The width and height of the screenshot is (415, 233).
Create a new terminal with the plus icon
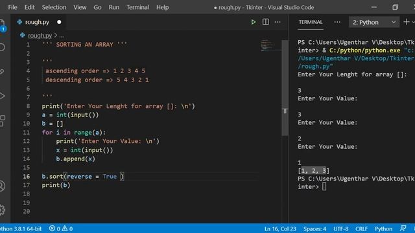(407, 22)
